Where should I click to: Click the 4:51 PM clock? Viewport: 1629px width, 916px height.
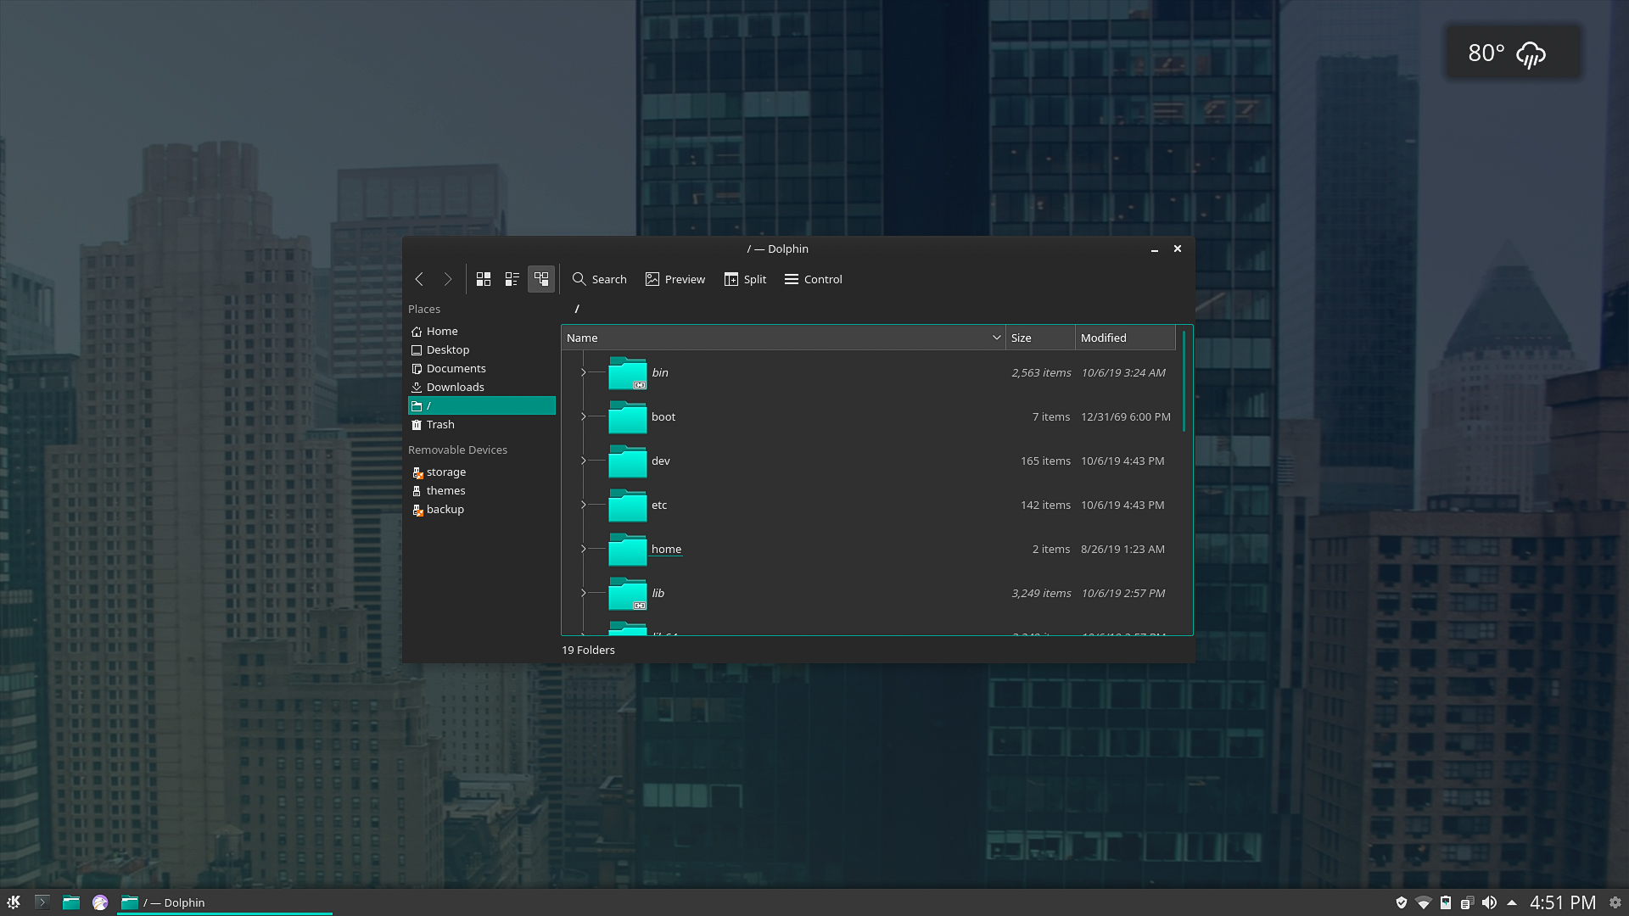[x=1563, y=902]
